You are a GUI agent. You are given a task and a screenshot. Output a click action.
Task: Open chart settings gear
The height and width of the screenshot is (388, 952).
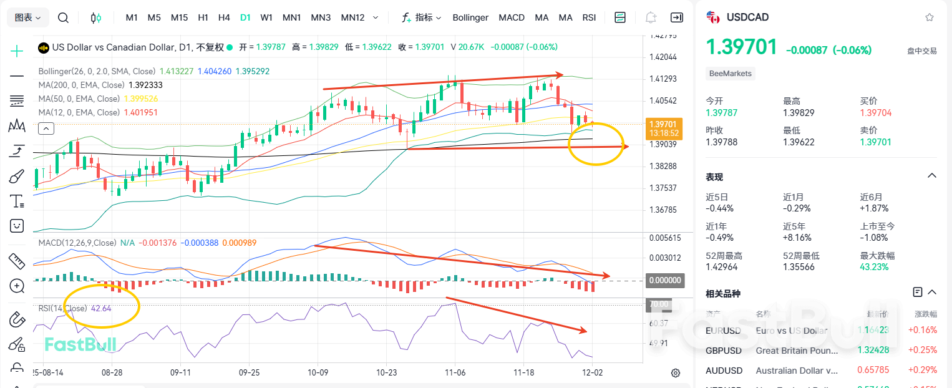(675, 372)
